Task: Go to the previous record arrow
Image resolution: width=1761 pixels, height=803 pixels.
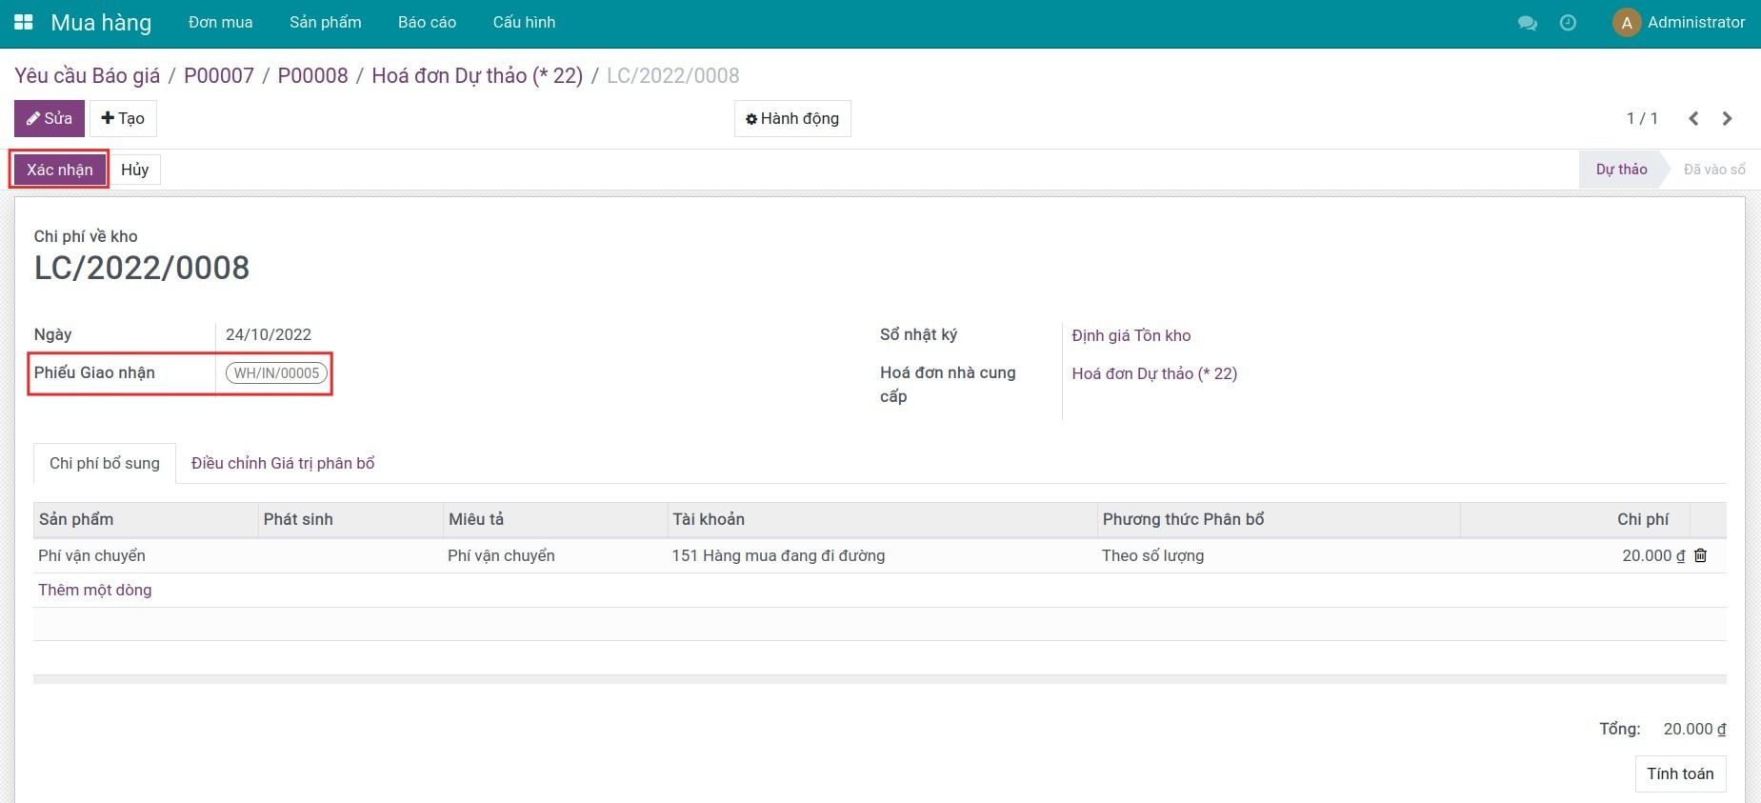Action: (x=1693, y=118)
